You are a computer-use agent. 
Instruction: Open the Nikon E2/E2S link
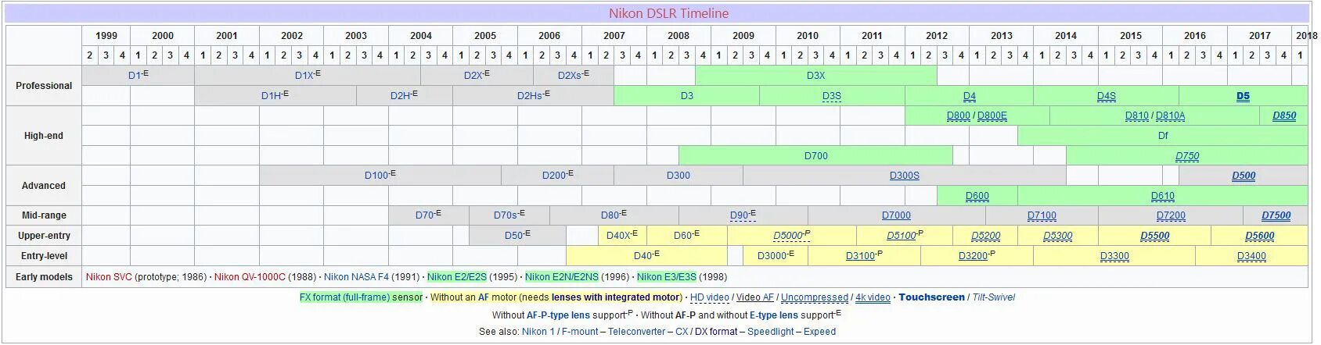pyautogui.click(x=457, y=277)
